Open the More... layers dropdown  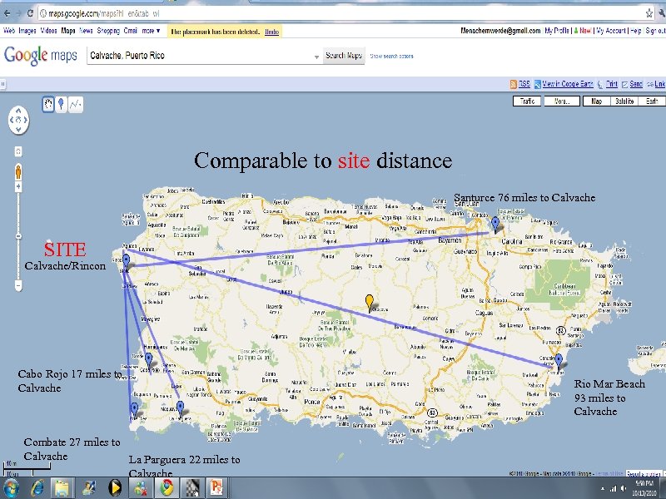tap(562, 101)
